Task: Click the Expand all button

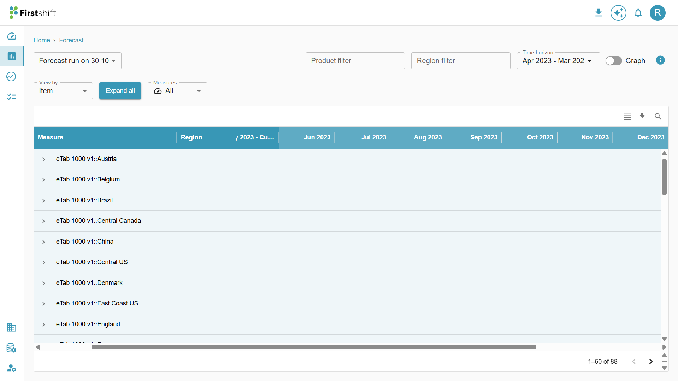Action: point(120,91)
